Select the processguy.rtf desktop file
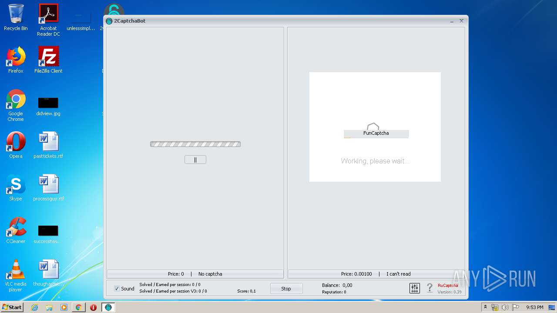The width and height of the screenshot is (557, 313). (x=48, y=188)
